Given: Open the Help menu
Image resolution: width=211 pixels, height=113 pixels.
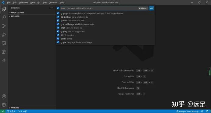Looking at the screenshot, I should [x=62, y=2].
